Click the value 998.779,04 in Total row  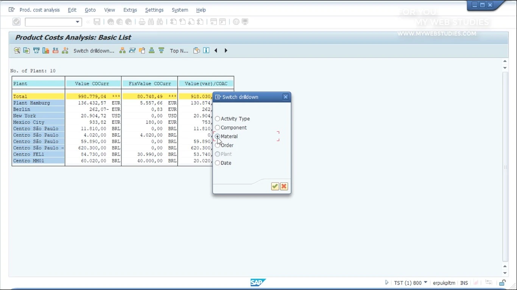point(92,96)
